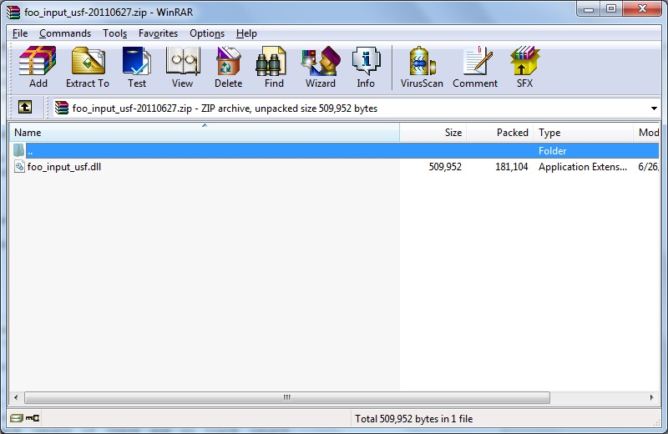This screenshot has height=434, width=668.
Task: Open the Options menu
Action: 207,33
